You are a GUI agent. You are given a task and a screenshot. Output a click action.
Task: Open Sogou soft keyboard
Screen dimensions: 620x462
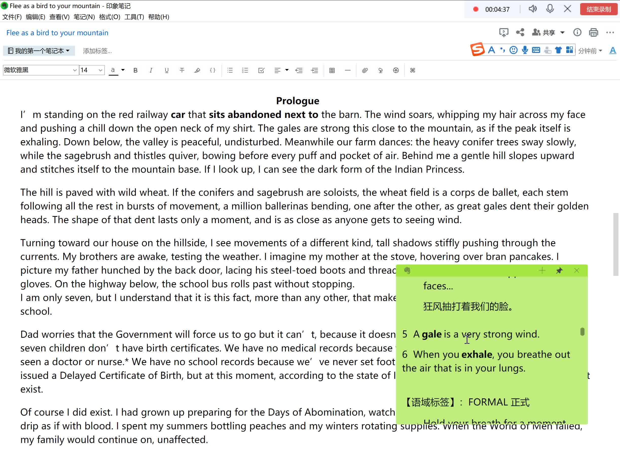point(536,50)
